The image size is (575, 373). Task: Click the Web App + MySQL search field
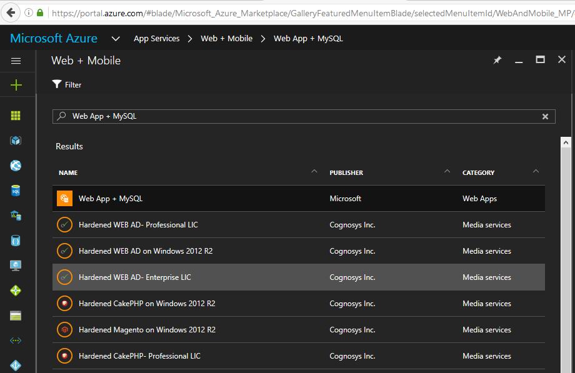pos(304,116)
